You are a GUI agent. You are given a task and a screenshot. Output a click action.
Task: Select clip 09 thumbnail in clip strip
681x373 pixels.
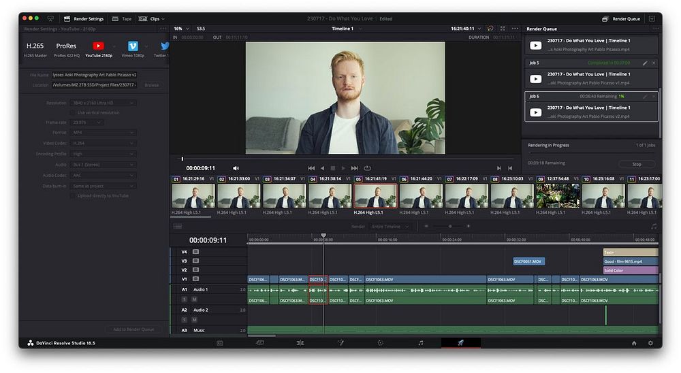[557, 196]
